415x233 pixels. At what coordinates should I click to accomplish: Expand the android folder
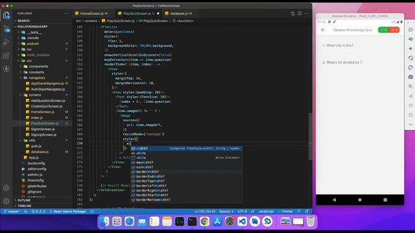tap(43, 43)
